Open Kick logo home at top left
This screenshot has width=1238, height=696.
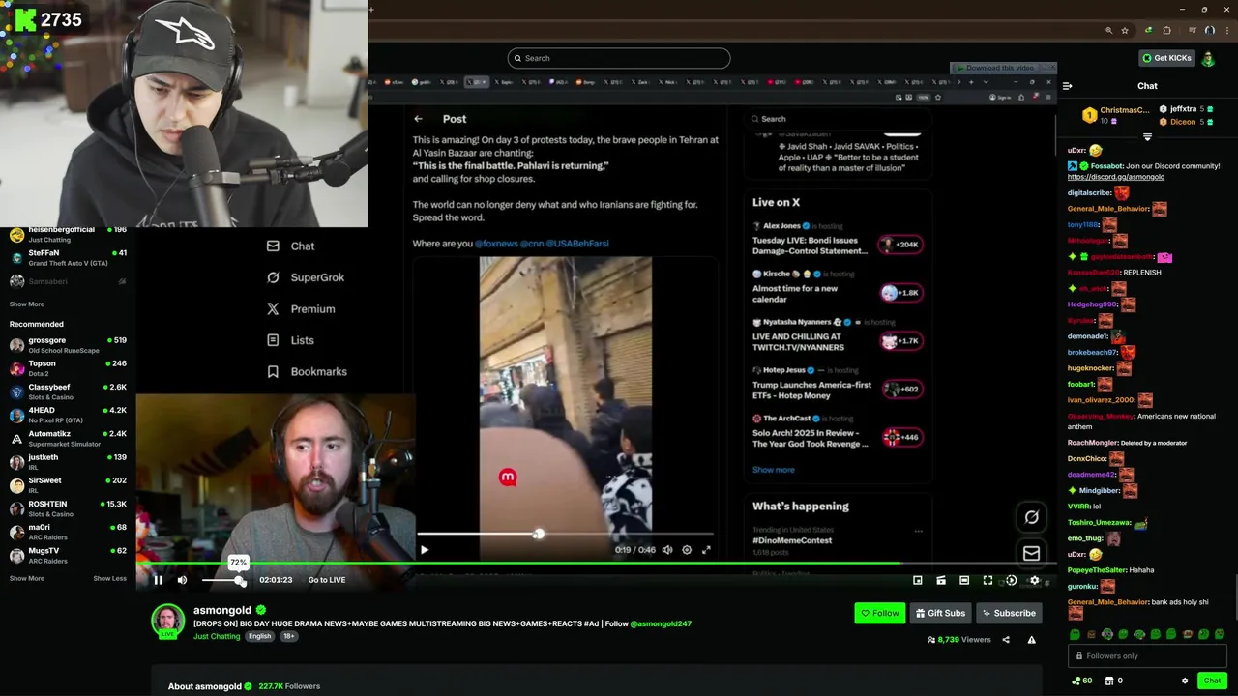(25, 20)
